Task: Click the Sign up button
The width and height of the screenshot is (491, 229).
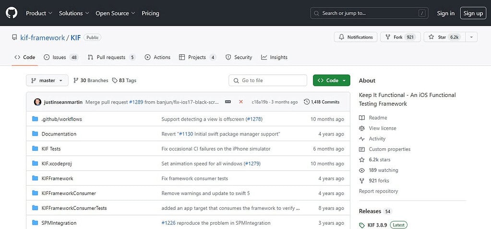Action: click(473, 13)
